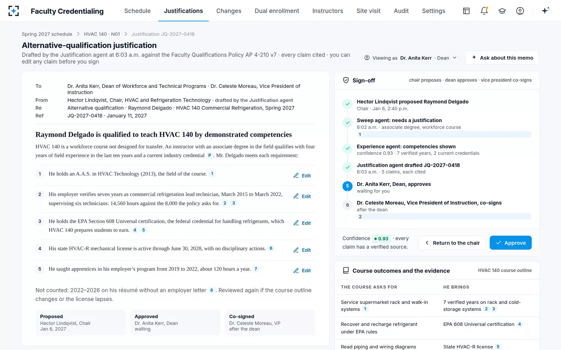Click the Vice President co-sign progress bar
Image resolution: width=561 pixels, height=350 pixels.
(444, 217)
